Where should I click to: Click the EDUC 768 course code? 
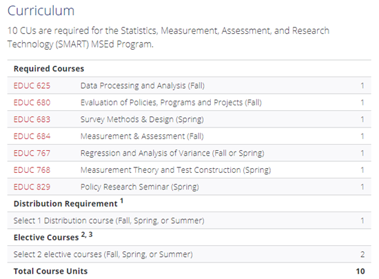point(32,170)
